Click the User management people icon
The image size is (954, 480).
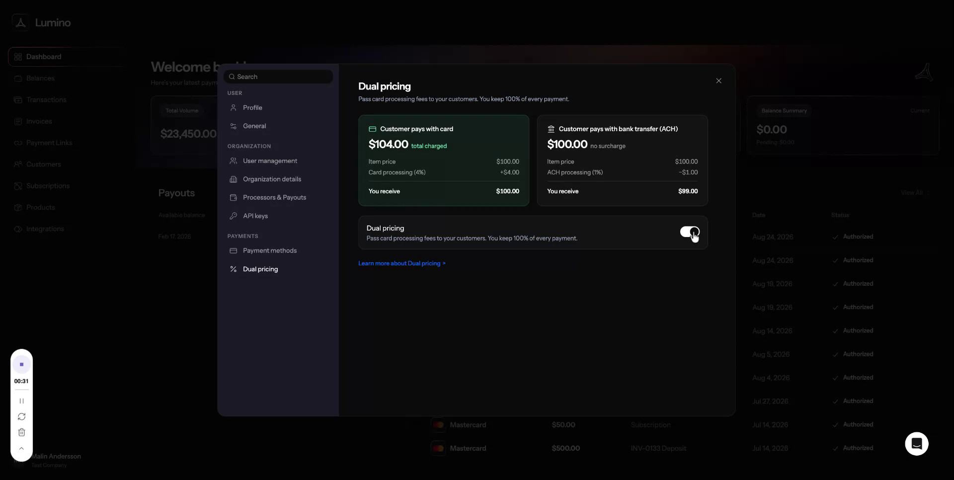(233, 161)
